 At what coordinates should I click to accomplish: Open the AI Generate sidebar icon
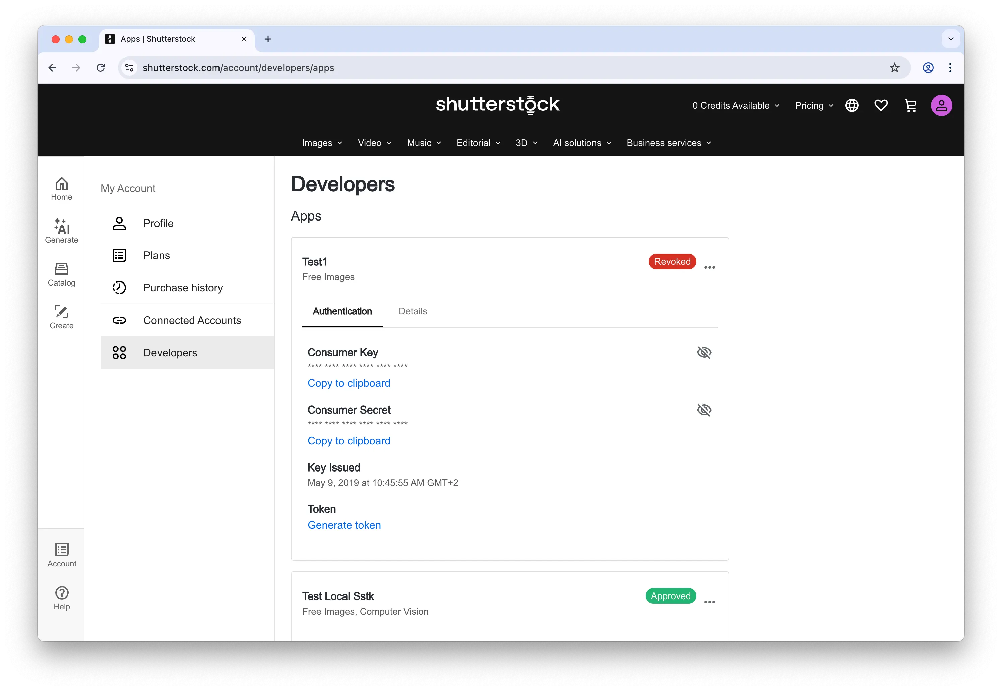[x=61, y=229]
